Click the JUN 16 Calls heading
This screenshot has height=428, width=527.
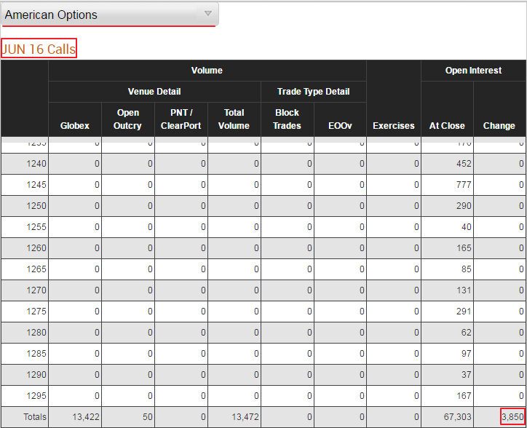click(x=39, y=49)
